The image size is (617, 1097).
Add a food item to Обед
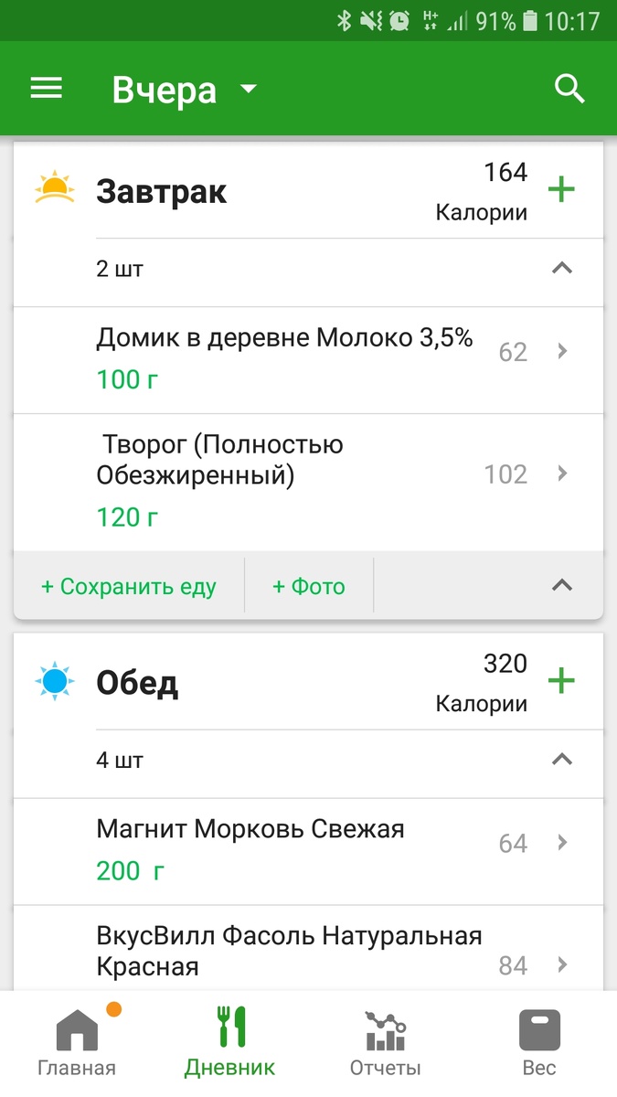pyautogui.click(x=561, y=680)
